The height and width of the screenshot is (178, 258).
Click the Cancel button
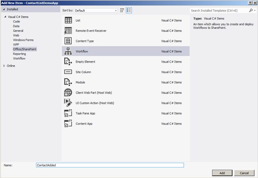pos(244,173)
